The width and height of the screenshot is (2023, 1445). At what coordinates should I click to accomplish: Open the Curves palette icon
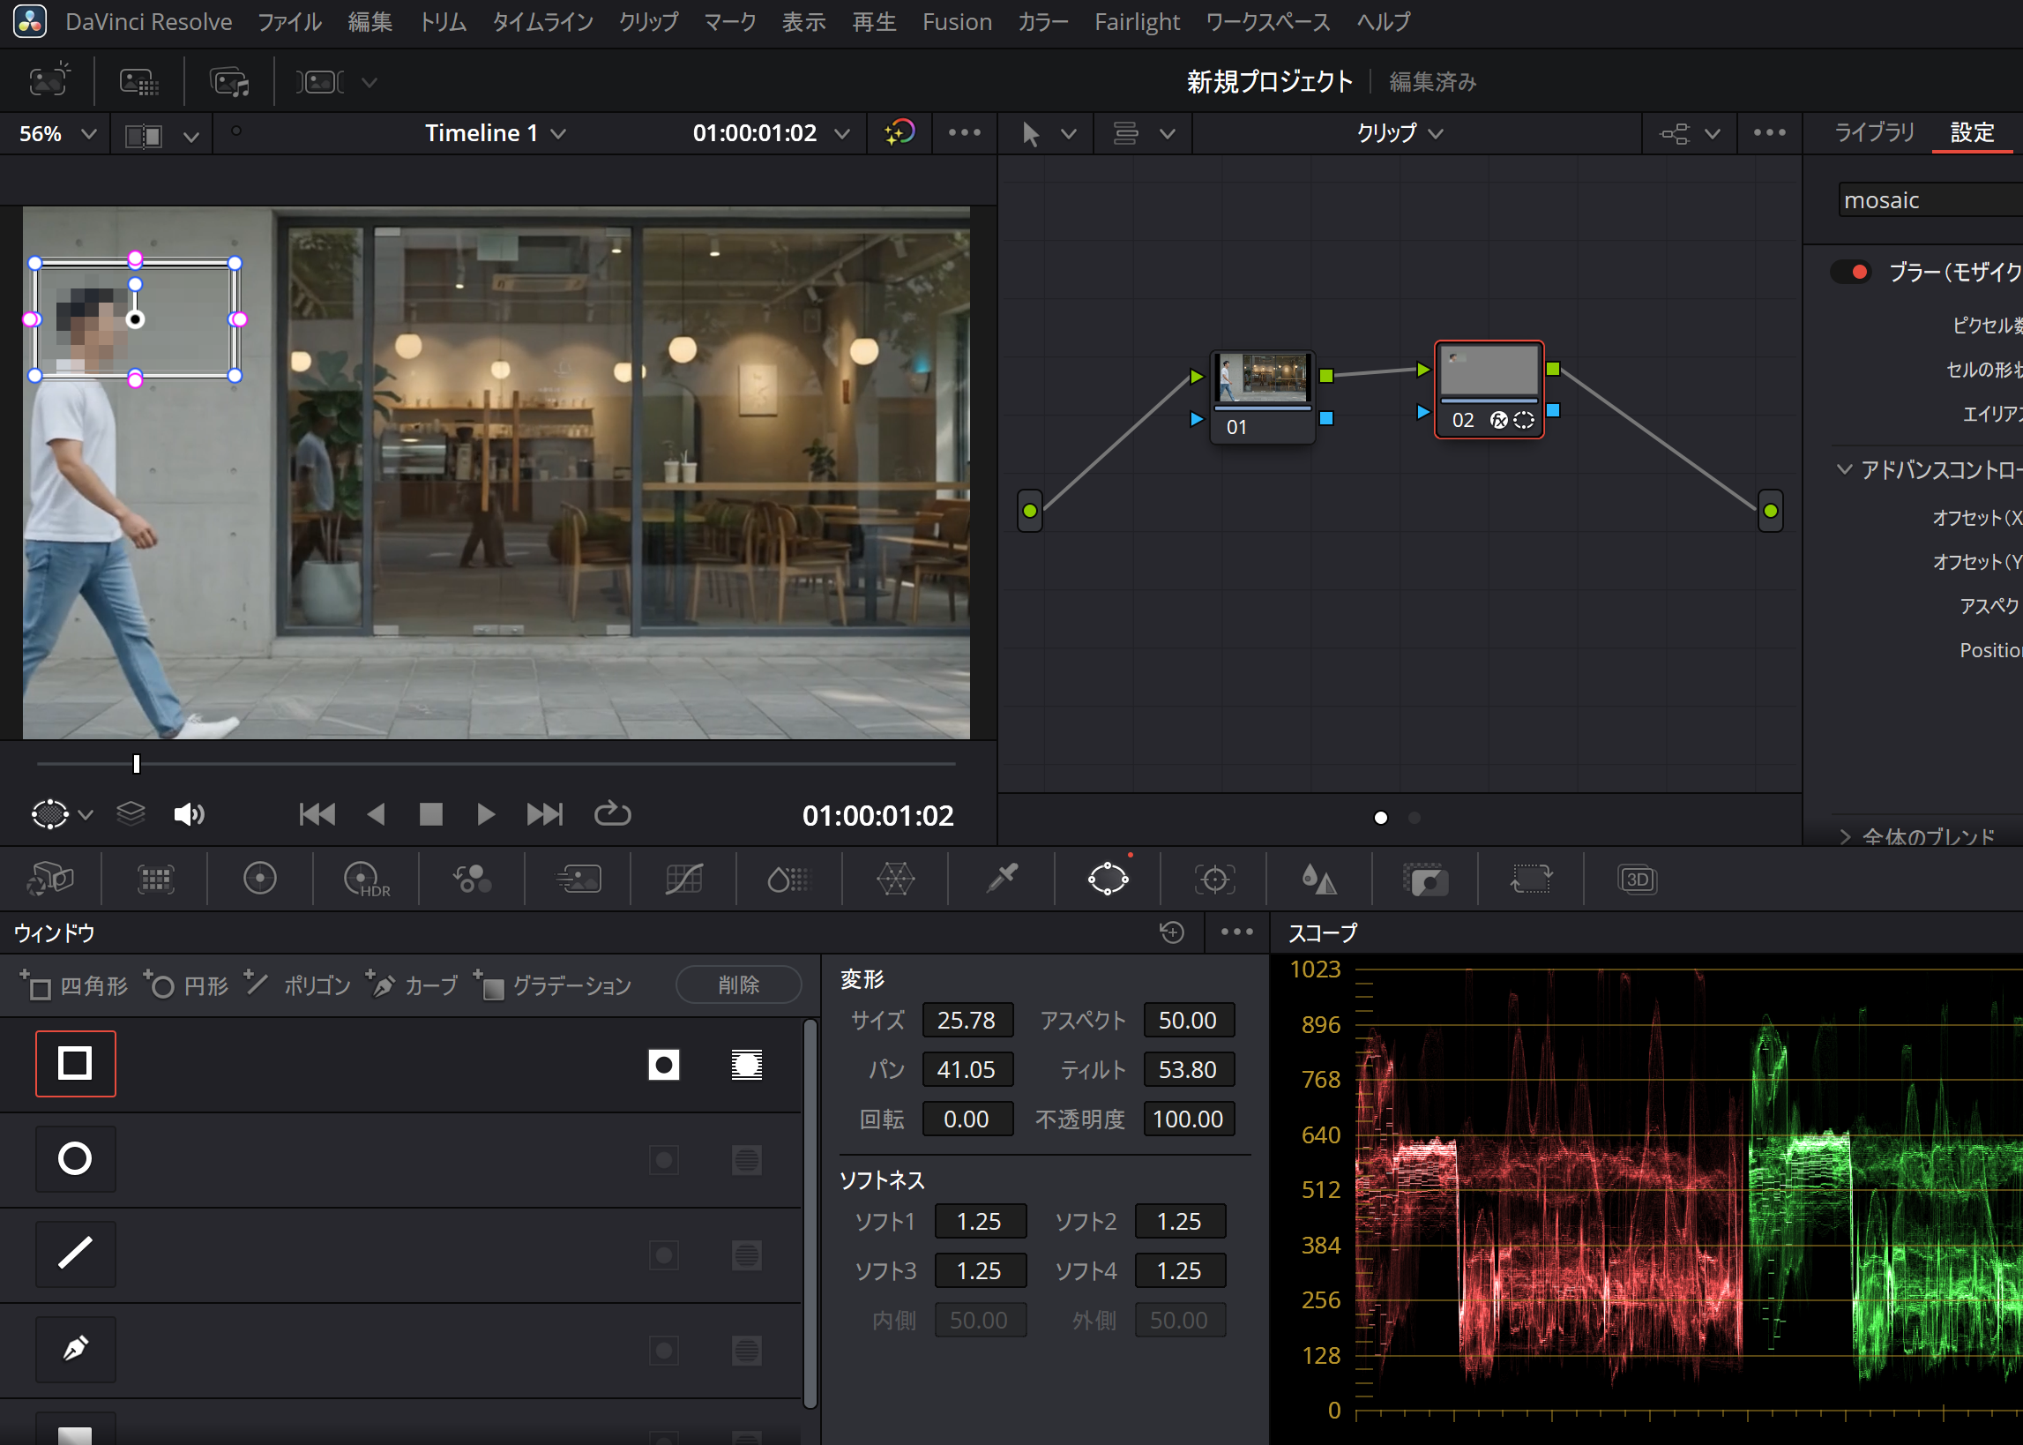683,880
